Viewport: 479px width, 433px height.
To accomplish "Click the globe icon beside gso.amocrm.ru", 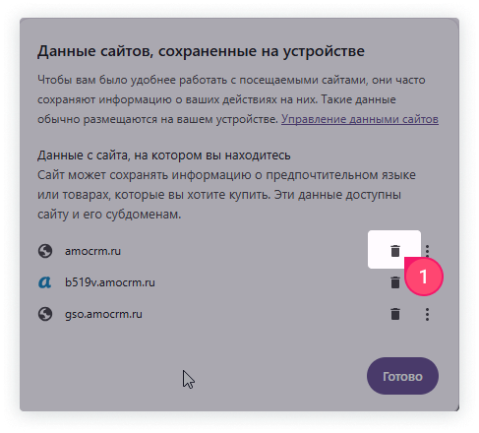I will (45, 314).
